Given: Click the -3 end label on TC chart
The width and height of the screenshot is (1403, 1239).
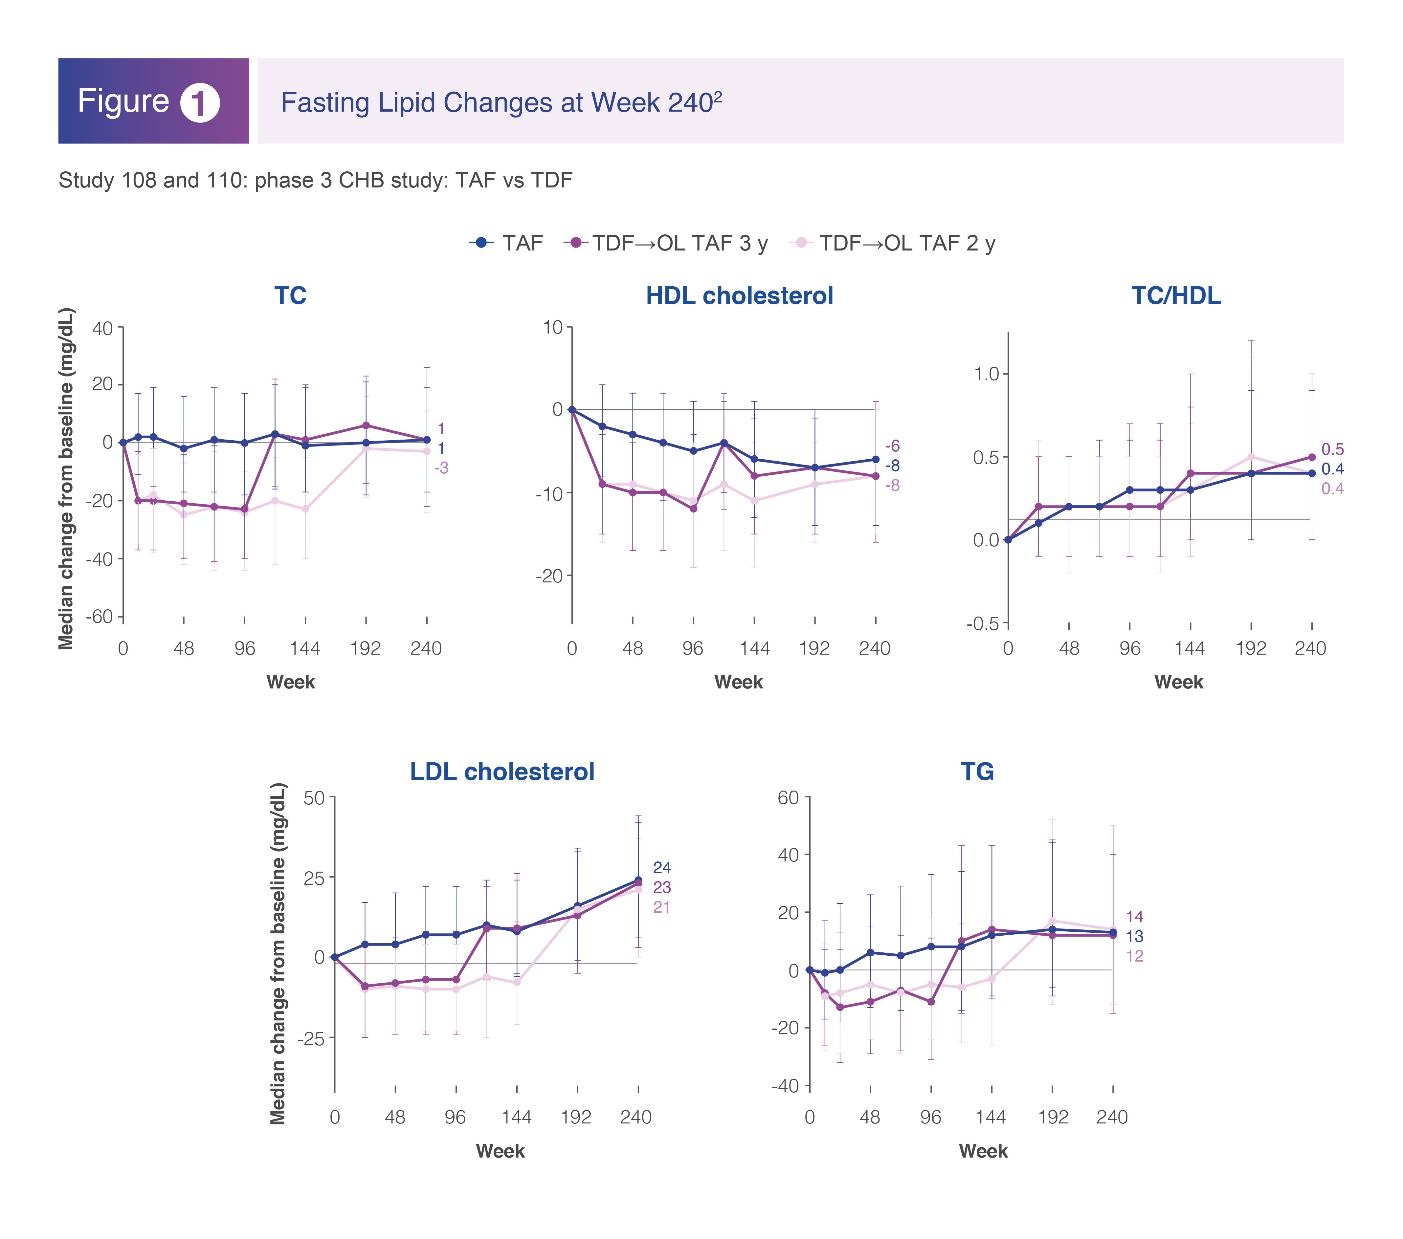Looking at the screenshot, I should coord(441,468).
